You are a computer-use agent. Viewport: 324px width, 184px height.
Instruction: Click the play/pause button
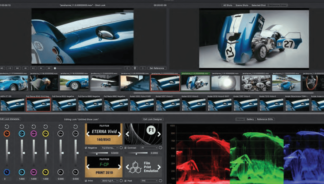click(x=33, y=68)
